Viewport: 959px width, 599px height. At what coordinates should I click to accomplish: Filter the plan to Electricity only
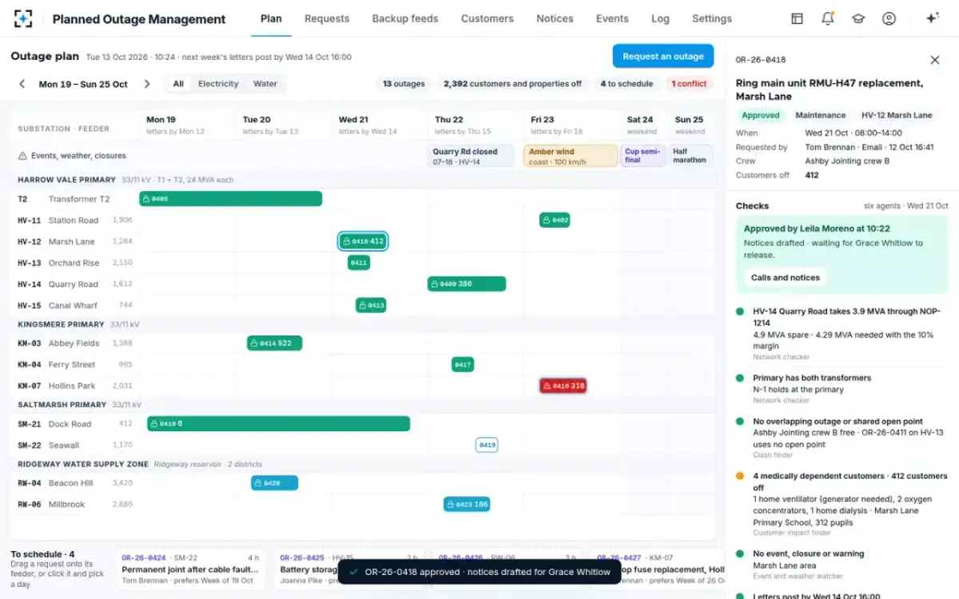pos(218,84)
